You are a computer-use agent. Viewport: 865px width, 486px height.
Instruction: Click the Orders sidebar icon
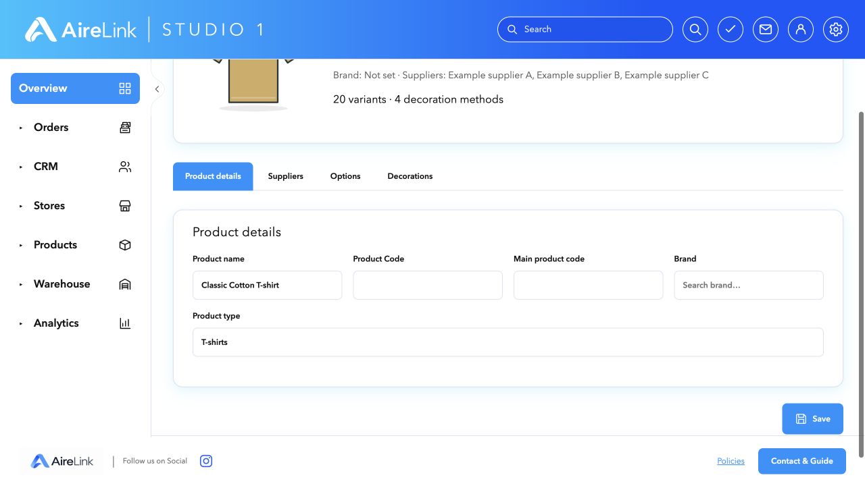tap(125, 128)
